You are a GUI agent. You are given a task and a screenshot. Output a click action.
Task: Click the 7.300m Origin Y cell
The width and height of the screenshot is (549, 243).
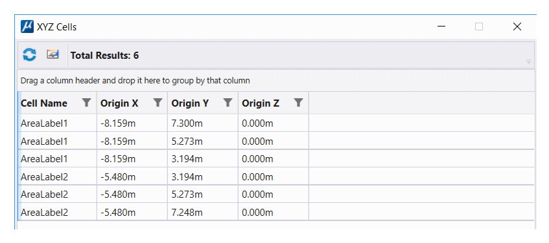[x=203, y=123]
